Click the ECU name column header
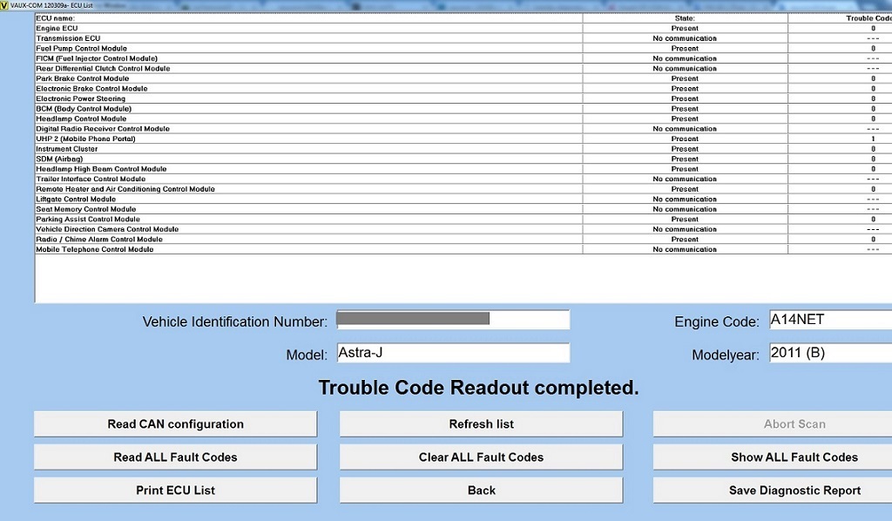 55,18
